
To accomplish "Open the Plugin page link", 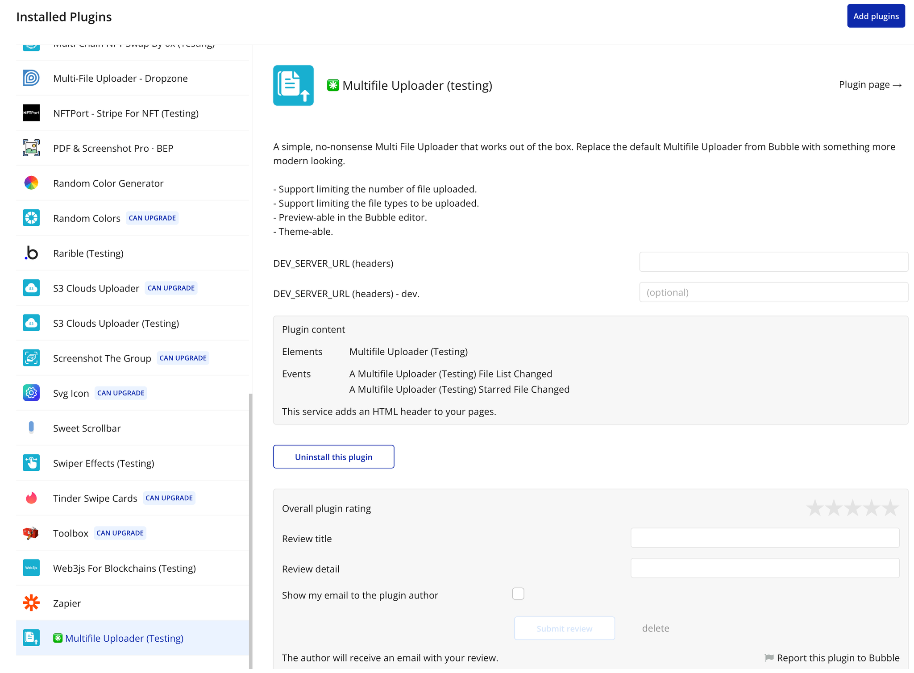I will pyautogui.click(x=870, y=84).
